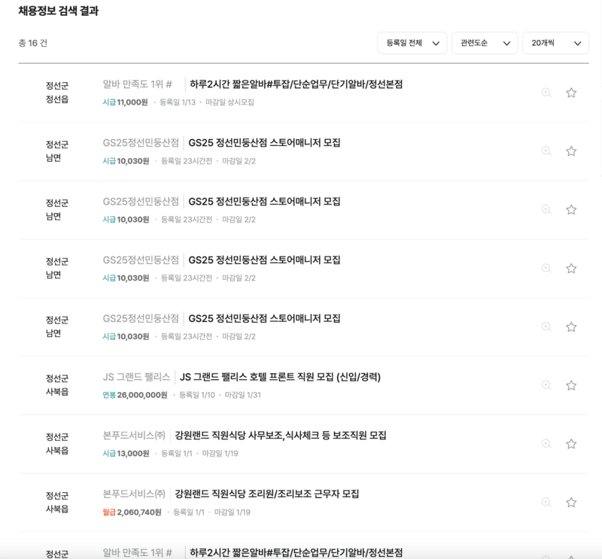Star the 하루2시간 짧은알바 job posting

(571, 92)
